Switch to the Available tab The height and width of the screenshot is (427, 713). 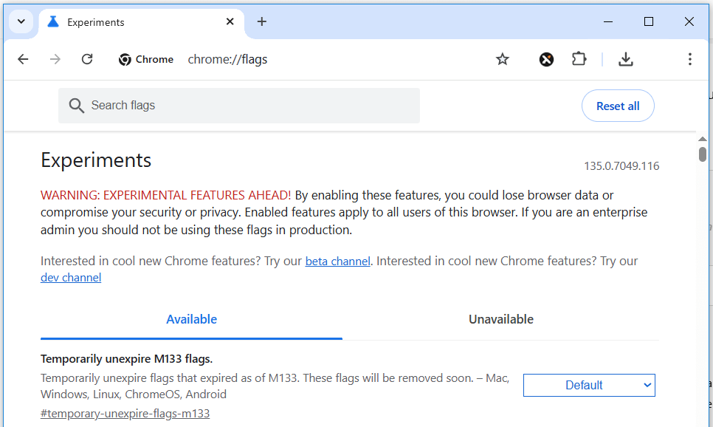tap(191, 320)
